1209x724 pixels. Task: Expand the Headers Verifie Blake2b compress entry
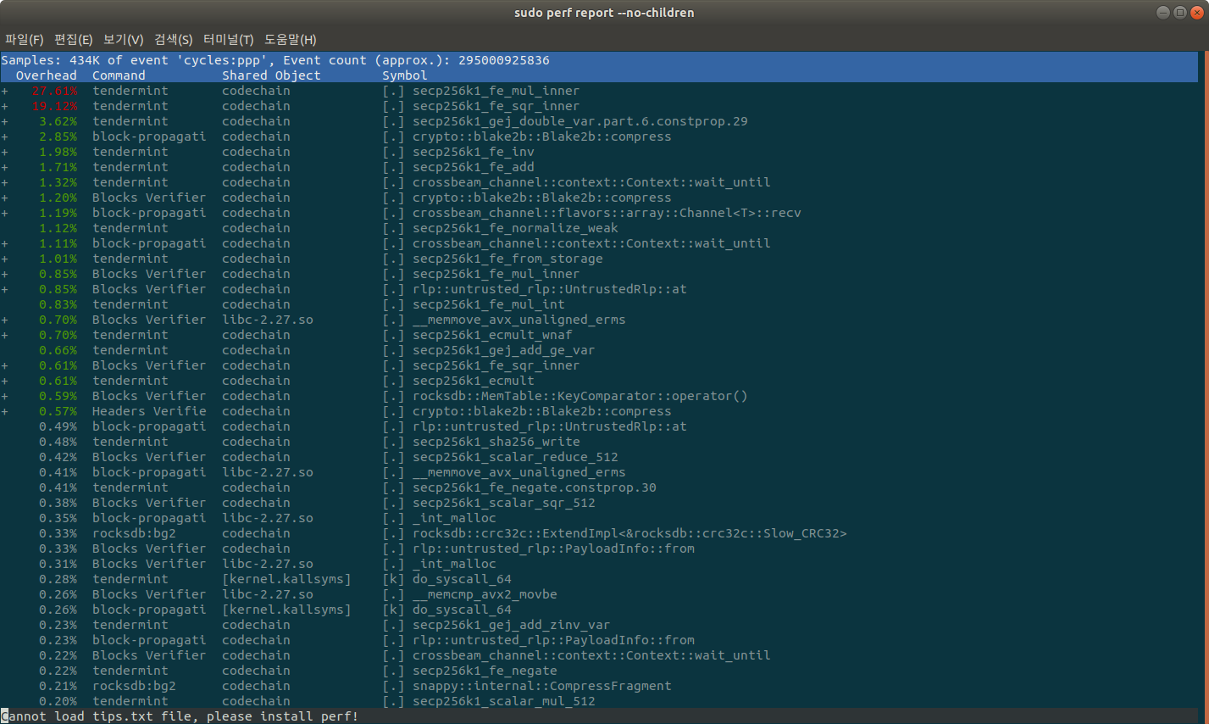pos(5,411)
